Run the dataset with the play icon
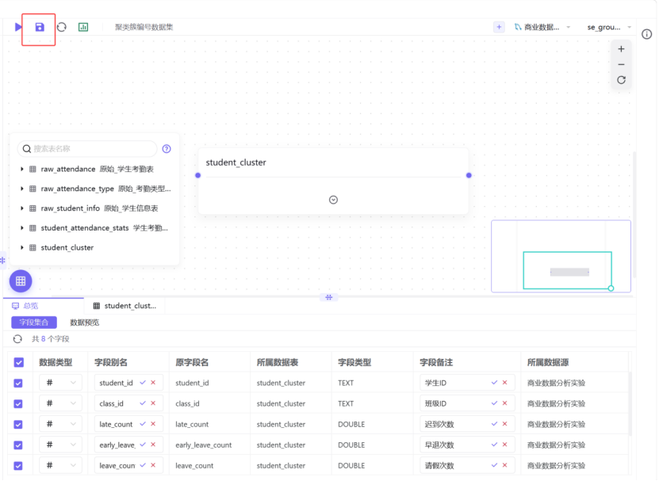 tap(18, 27)
